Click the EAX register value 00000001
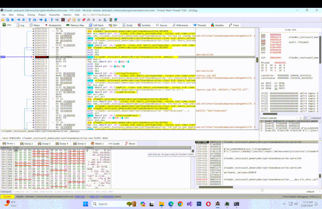 275,35
